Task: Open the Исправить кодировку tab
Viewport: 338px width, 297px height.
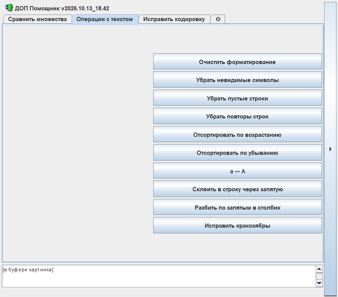Action: [174, 19]
